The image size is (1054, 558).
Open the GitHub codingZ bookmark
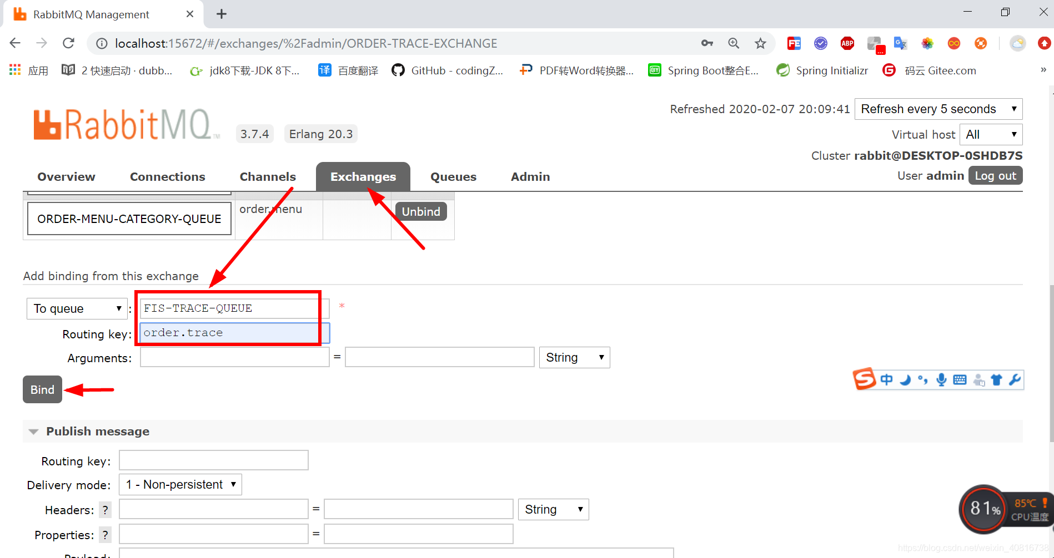click(x=447, y=70)
